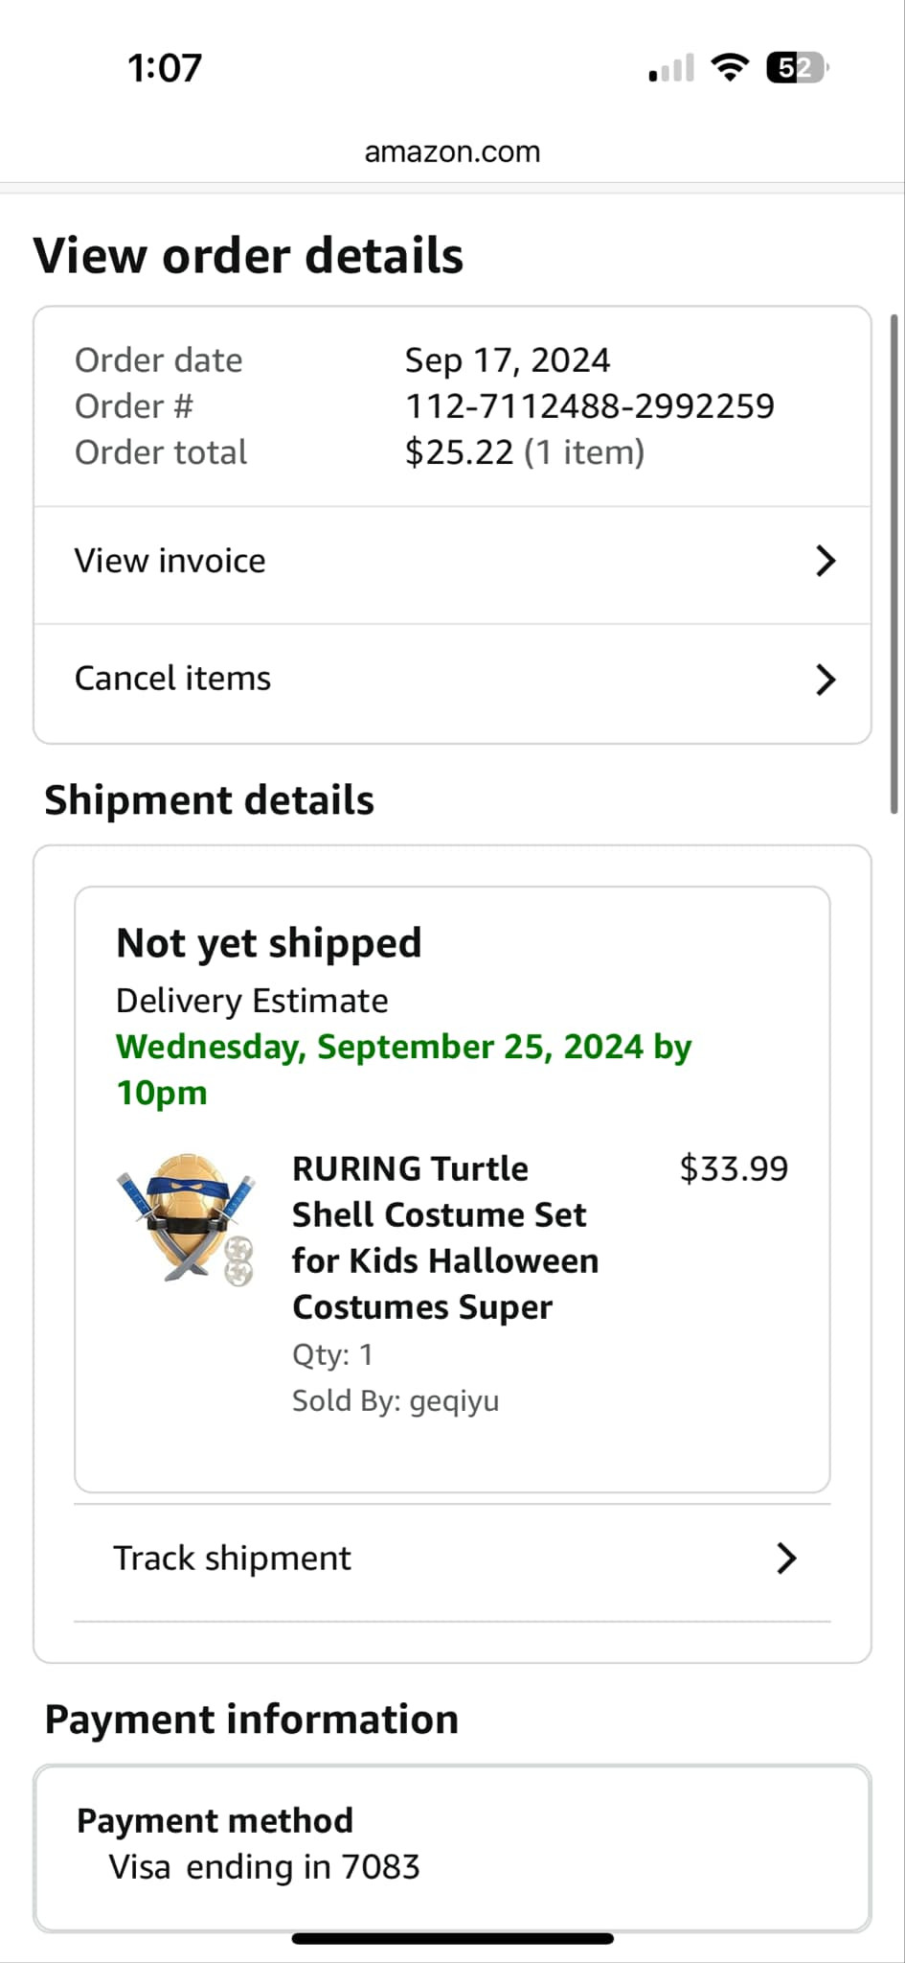Tap the battery level indicator
Screen dimensions: 905x1963
coord(797,68)
